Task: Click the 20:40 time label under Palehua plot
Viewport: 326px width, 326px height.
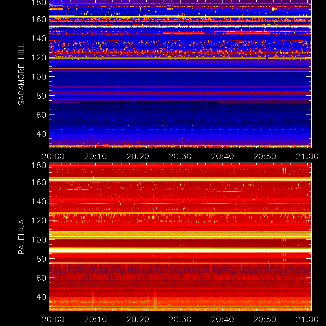Action: pyautogui.click(x=222, y=319)
